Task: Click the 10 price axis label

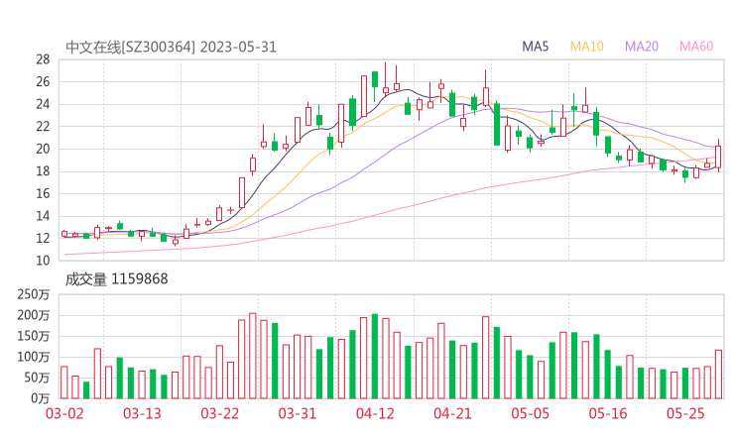Action: coord(43,261)
